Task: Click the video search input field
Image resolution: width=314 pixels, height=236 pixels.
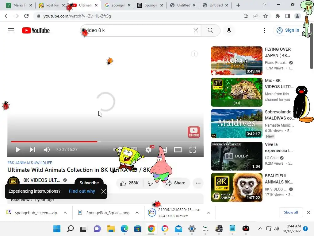Action: click(140, 30)
